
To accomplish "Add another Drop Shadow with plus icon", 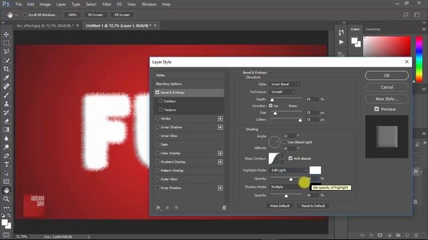I will coord(220,188).
